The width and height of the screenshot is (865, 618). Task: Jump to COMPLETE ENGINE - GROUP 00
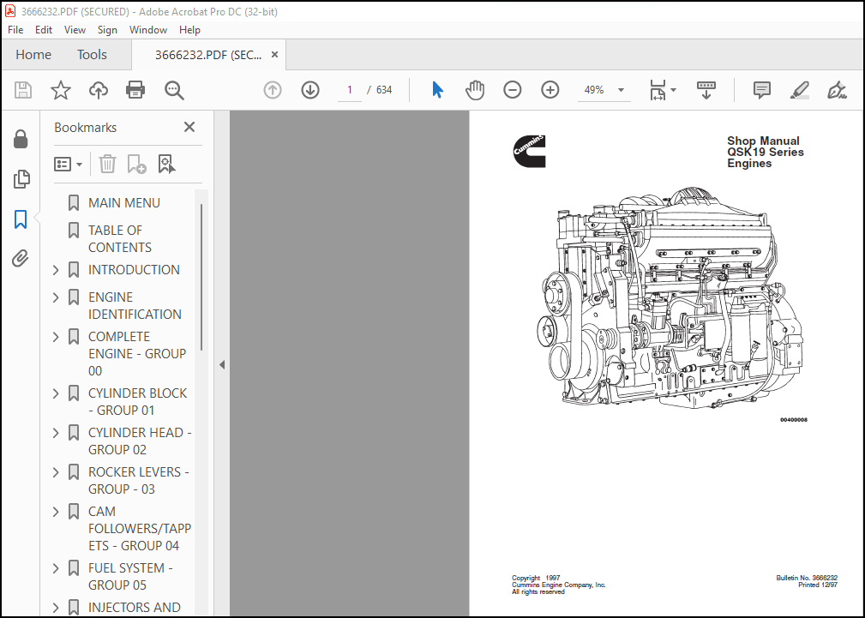137,354
